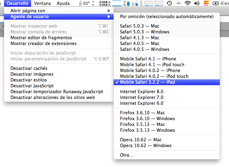
Task: Select Internet Explorer 8.0 agent
Action: (x=167, y=92)
